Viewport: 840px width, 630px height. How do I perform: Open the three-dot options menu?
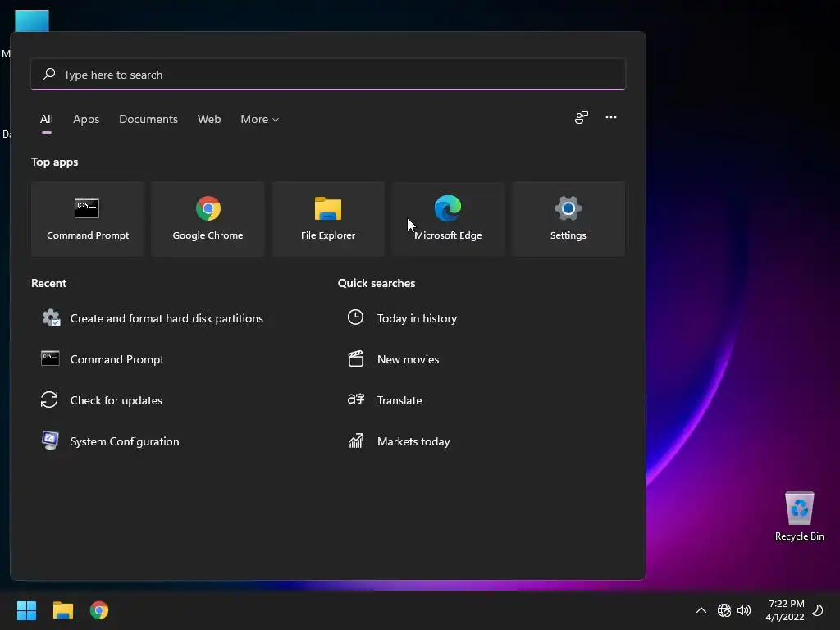610,117
